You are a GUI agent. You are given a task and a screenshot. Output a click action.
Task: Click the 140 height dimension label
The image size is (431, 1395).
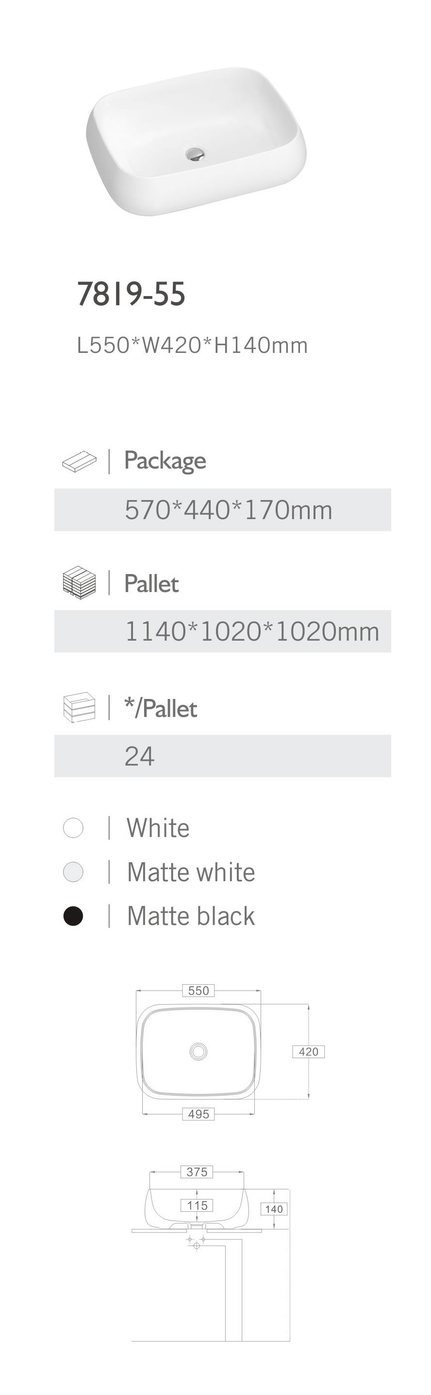274,1209
